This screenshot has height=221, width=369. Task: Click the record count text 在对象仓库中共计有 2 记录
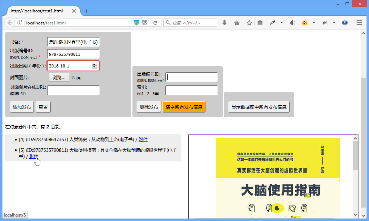[34, 127]
